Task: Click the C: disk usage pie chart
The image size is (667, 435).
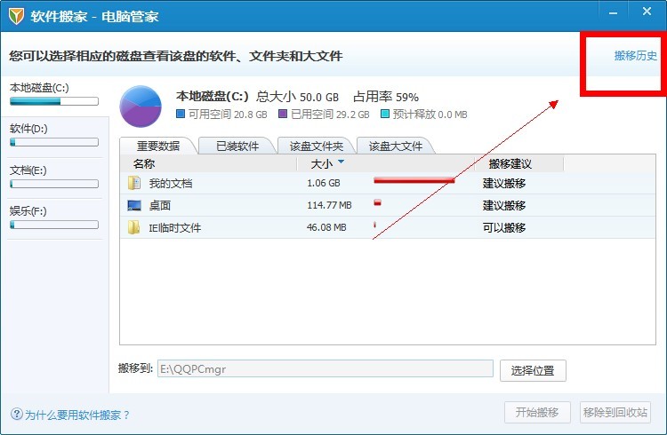Action: pyautogui.click(x=141, y=107)
